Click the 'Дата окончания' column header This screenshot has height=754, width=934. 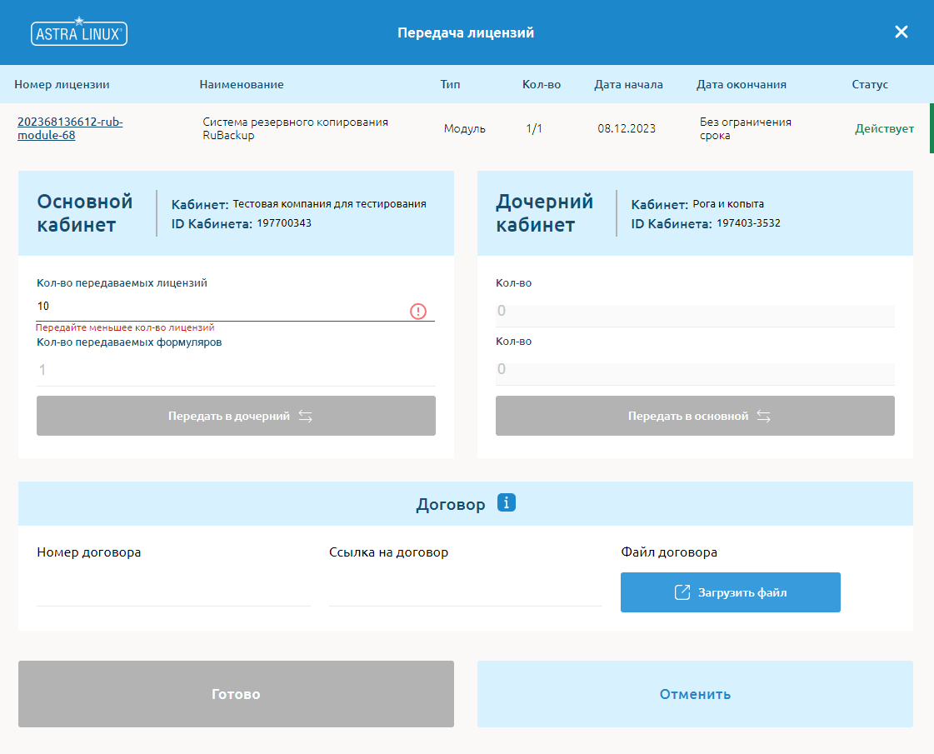(x=741, y=84)
